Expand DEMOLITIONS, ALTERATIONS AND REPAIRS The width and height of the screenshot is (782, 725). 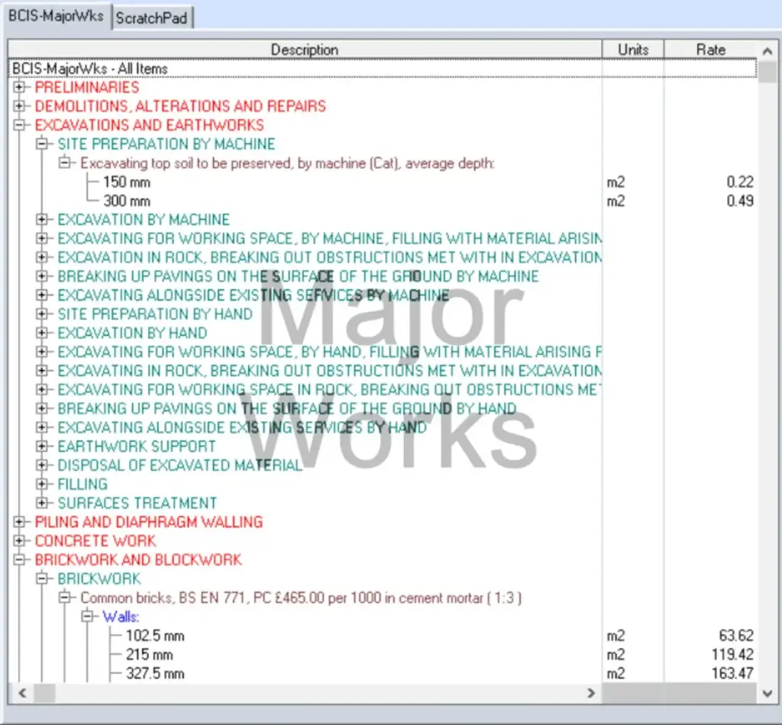tap(19, 106)
